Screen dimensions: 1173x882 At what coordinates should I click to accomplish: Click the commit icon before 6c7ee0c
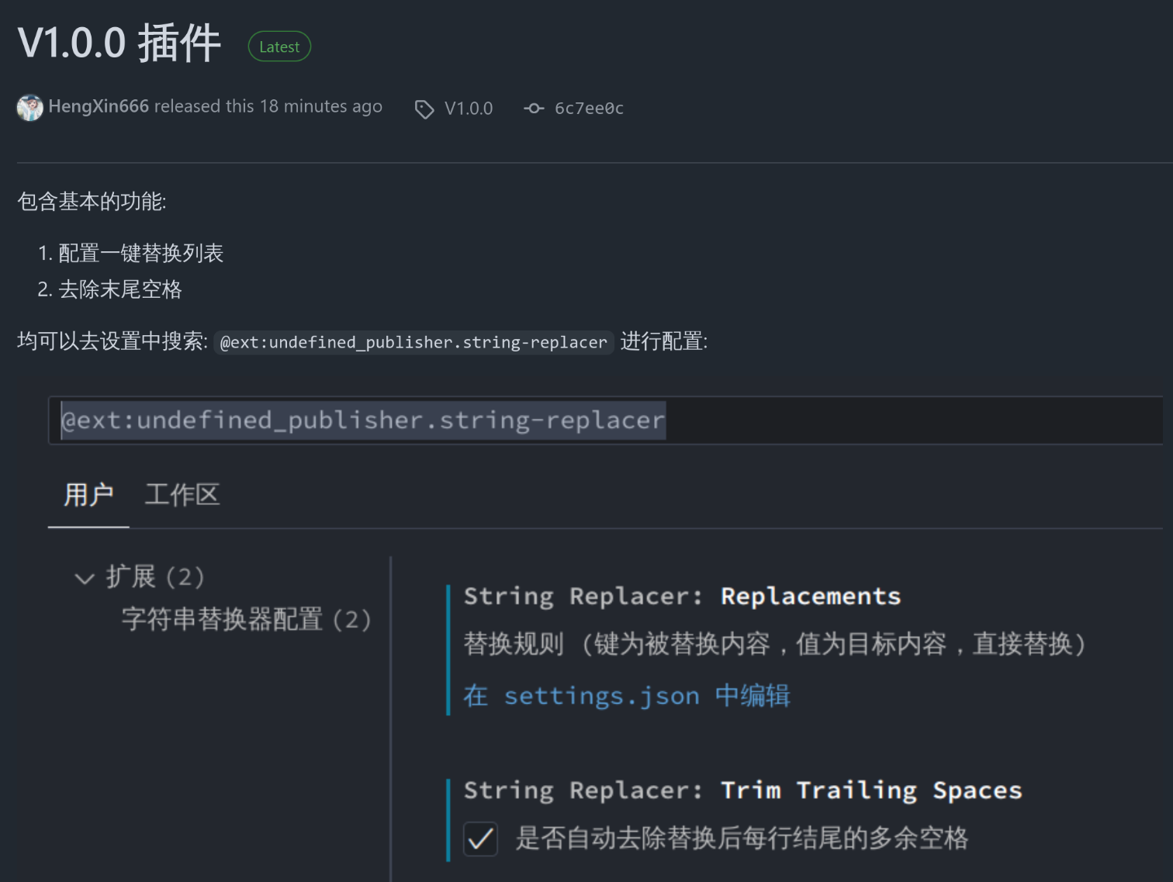pyautogui.click(x=534, y=109)
